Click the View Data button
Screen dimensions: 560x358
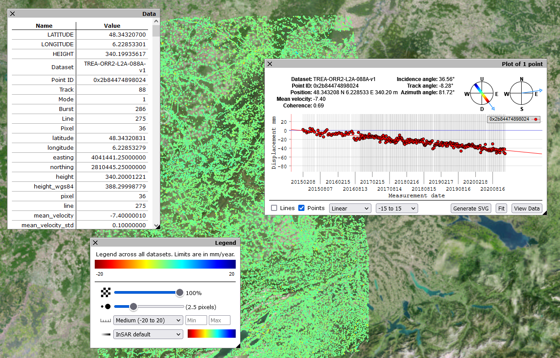coord(527,208)
